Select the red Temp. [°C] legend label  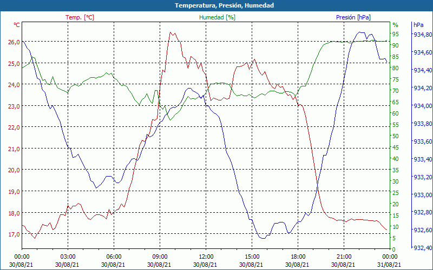pos(80,17)
